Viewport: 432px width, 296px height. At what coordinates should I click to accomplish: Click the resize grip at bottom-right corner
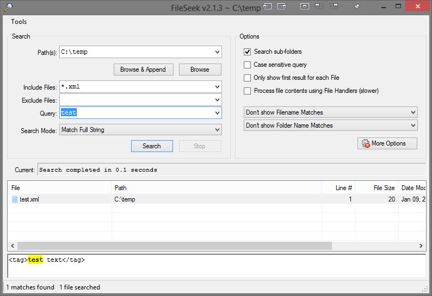(x=425, y=289)
